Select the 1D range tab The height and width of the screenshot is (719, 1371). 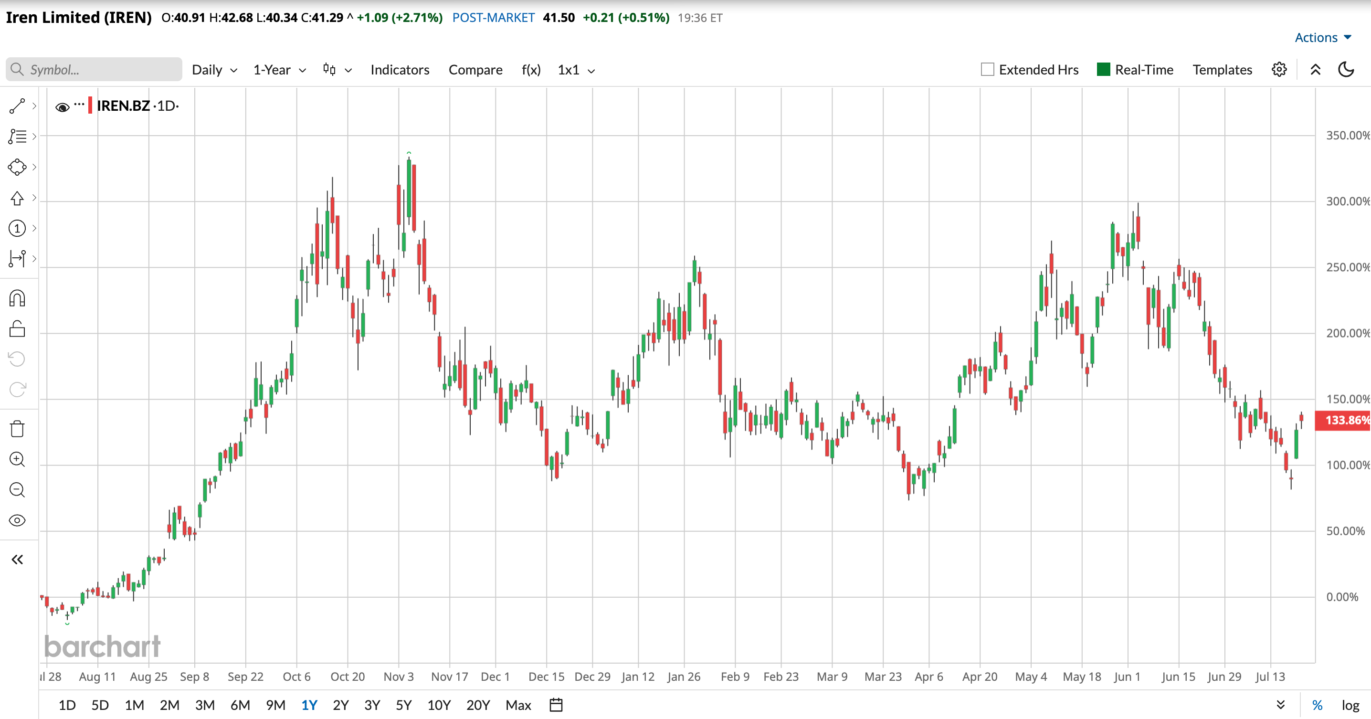(x=67, y=705)
